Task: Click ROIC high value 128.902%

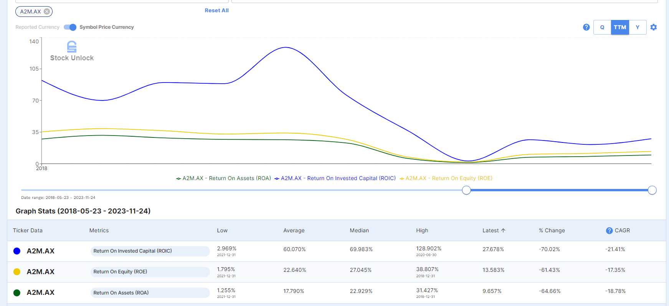Action: pyautogui.click(x=429, y=248)
